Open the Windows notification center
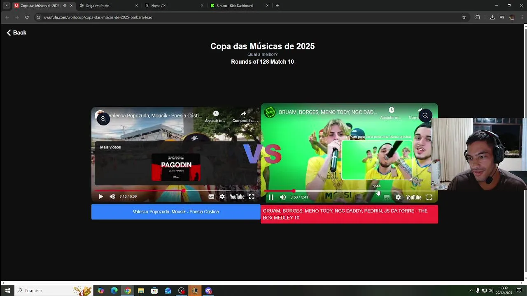 point(519,291)
